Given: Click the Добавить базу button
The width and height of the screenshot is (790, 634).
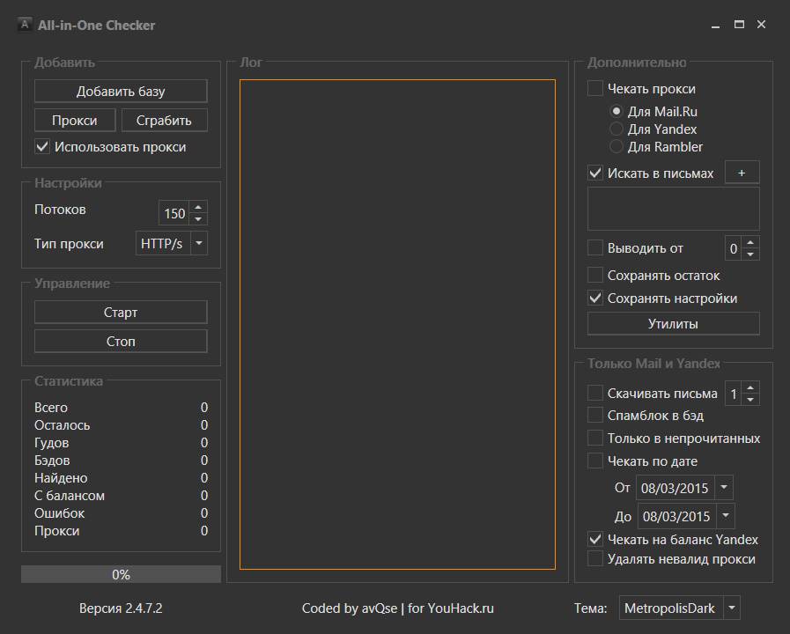Looking at the screenshot, I should pyautogui.click(x=121, y=91).
